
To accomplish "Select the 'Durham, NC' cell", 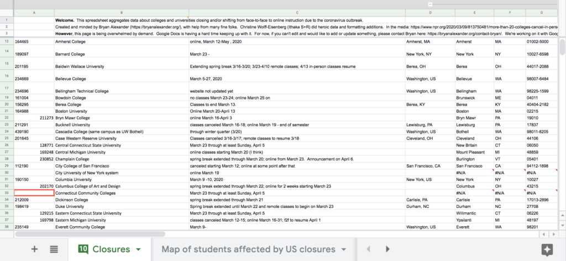I will click(x=430, y=206).
